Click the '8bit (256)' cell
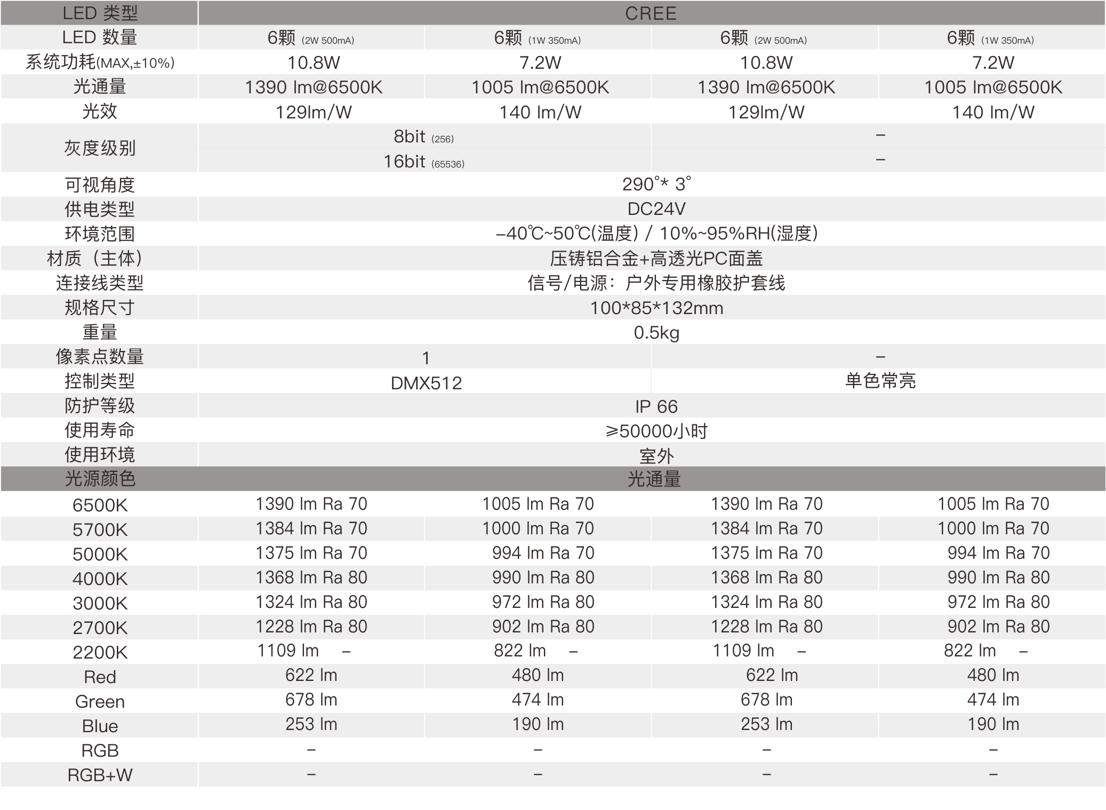 point(424,137)
